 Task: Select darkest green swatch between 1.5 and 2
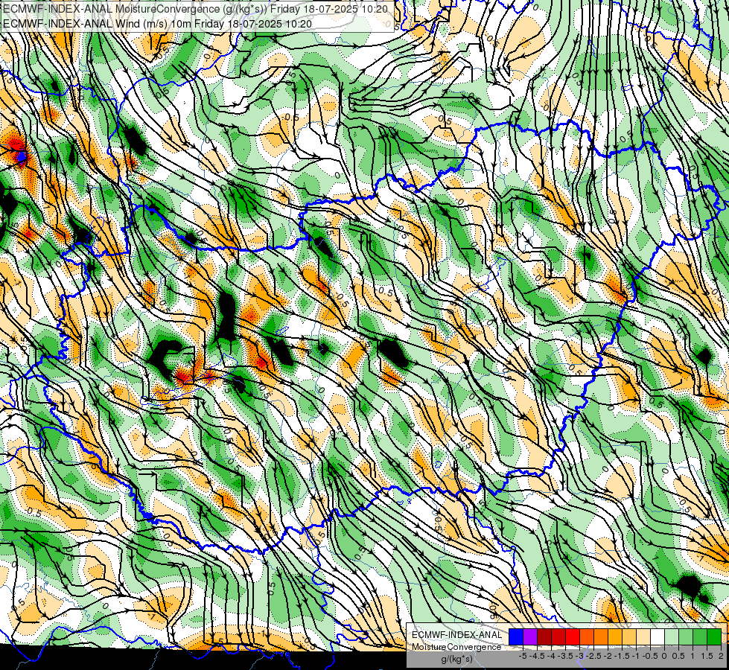tap(714, 636)
